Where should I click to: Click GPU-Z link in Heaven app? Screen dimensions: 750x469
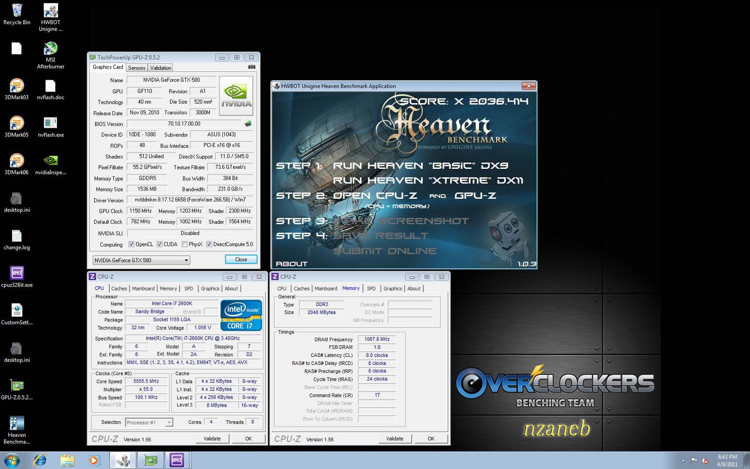point(475,196)
